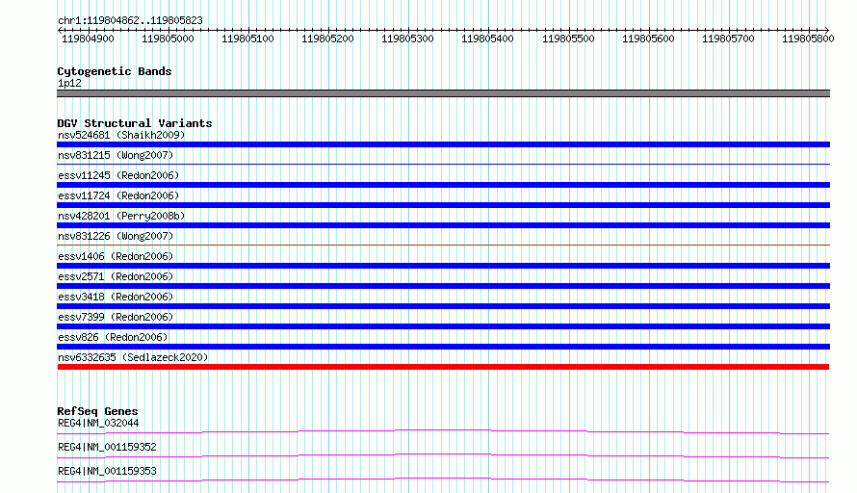857x493 pixels.
Task: Click the 119805800 ruler coordinate
Action: [x=808, y=39]
